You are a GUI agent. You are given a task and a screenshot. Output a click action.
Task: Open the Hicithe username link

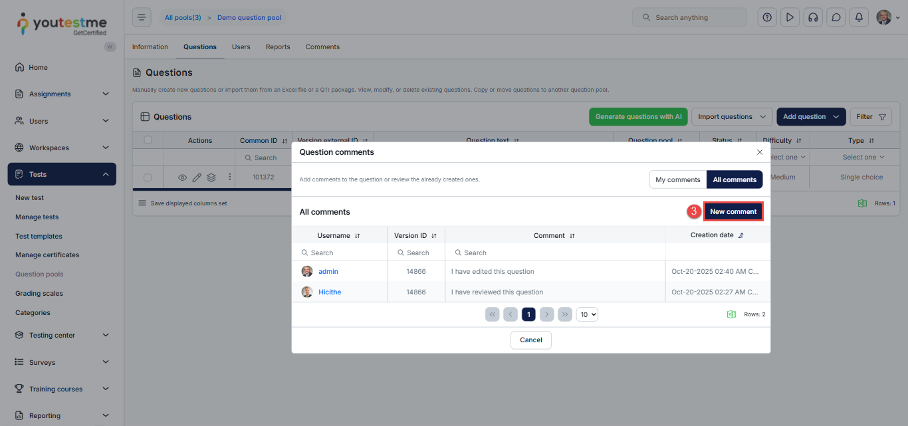click(x=330, y=292)
